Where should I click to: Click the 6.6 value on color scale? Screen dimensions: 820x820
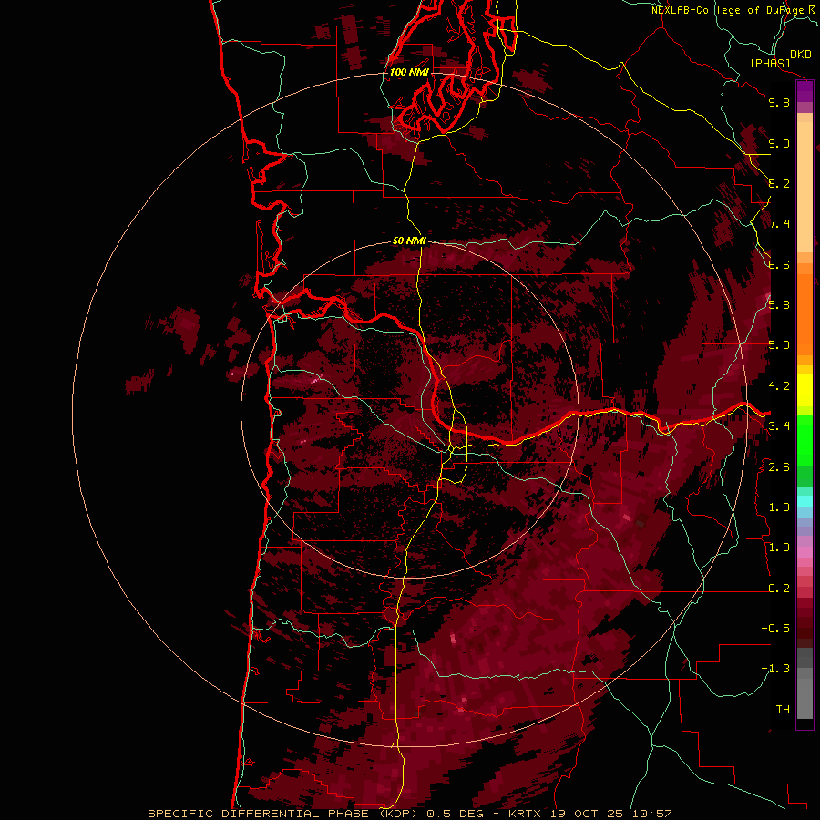tap(779, 264)
